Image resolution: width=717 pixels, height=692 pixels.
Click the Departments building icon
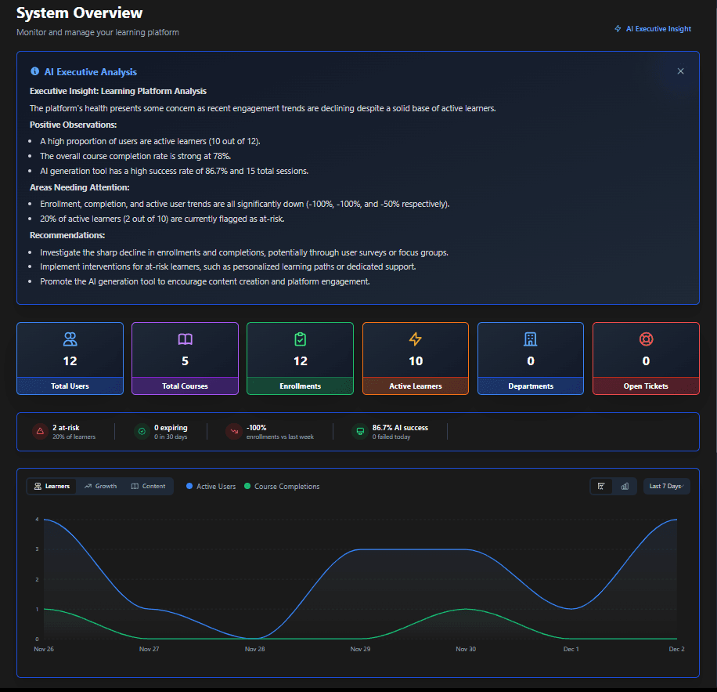(531, 339)
